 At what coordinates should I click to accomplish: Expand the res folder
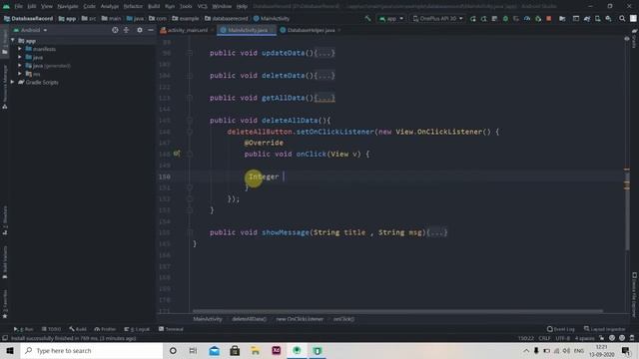pos(20,74)
